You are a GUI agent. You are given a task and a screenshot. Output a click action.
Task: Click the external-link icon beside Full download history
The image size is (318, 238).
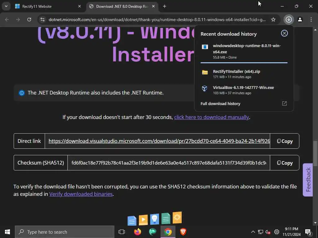[x=284, y=104]
